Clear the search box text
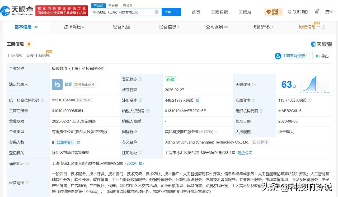Viewport: 338px width, 197px height. (x=157, y=12)
